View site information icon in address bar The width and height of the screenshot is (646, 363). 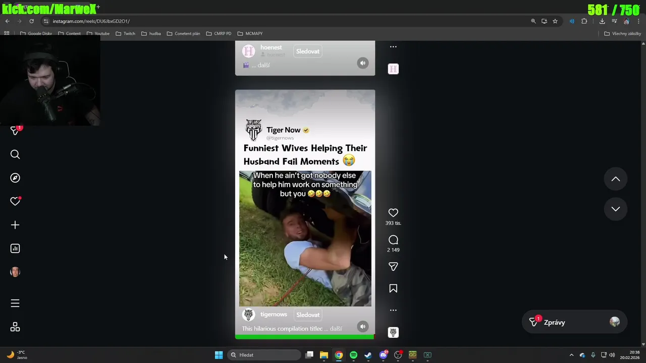tap(46, 21)
